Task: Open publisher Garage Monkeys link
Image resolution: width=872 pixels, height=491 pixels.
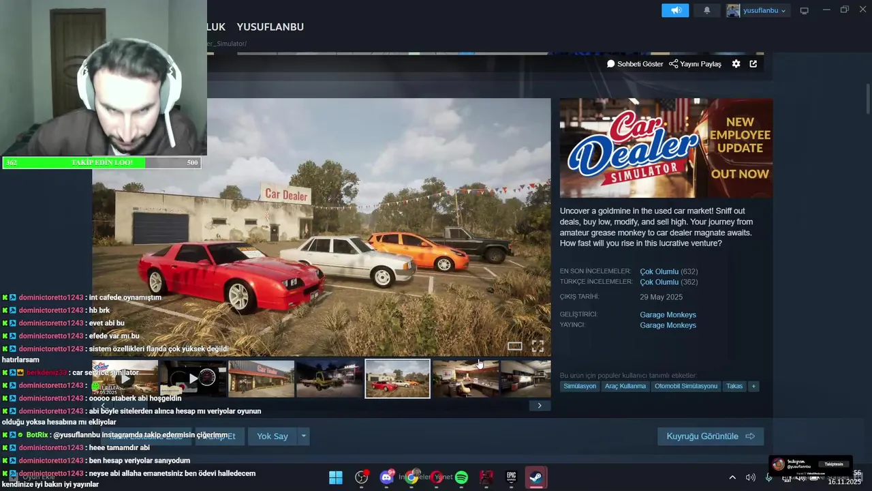Action: [668, 325]
